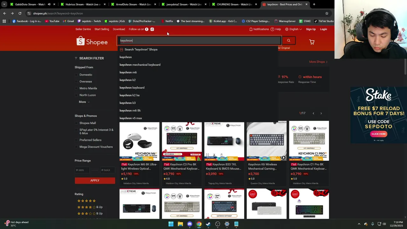407x229 pixels.
Task: Switch to CHUPAENG Stream tab
Action: pos(234,4)
